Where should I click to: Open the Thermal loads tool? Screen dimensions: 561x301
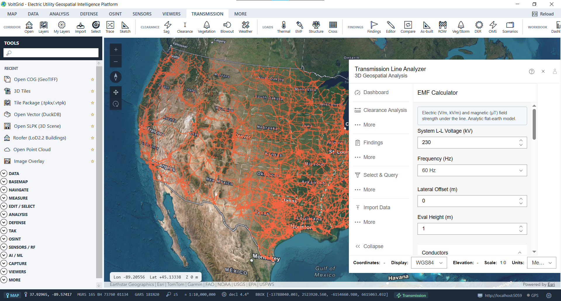click(x=283, y=27)
